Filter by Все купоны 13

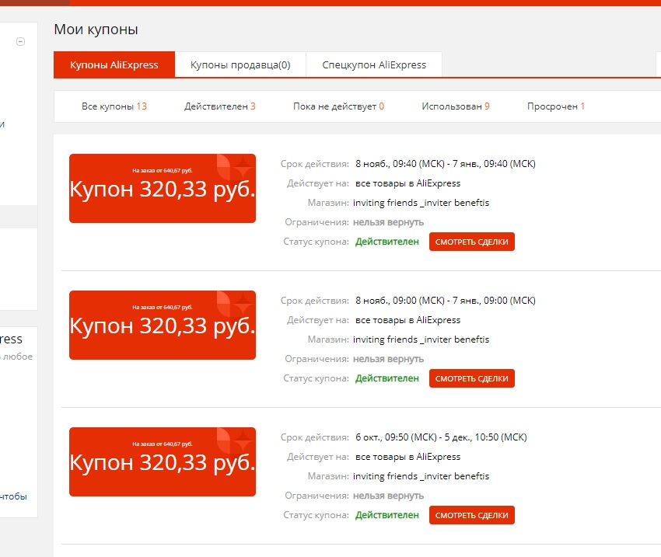[114, 106]
